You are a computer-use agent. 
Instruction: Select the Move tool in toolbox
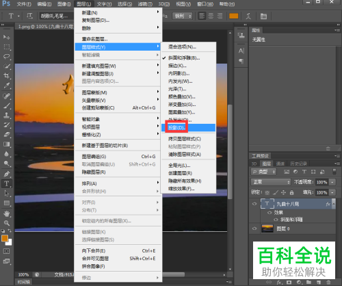pos(7,37)
